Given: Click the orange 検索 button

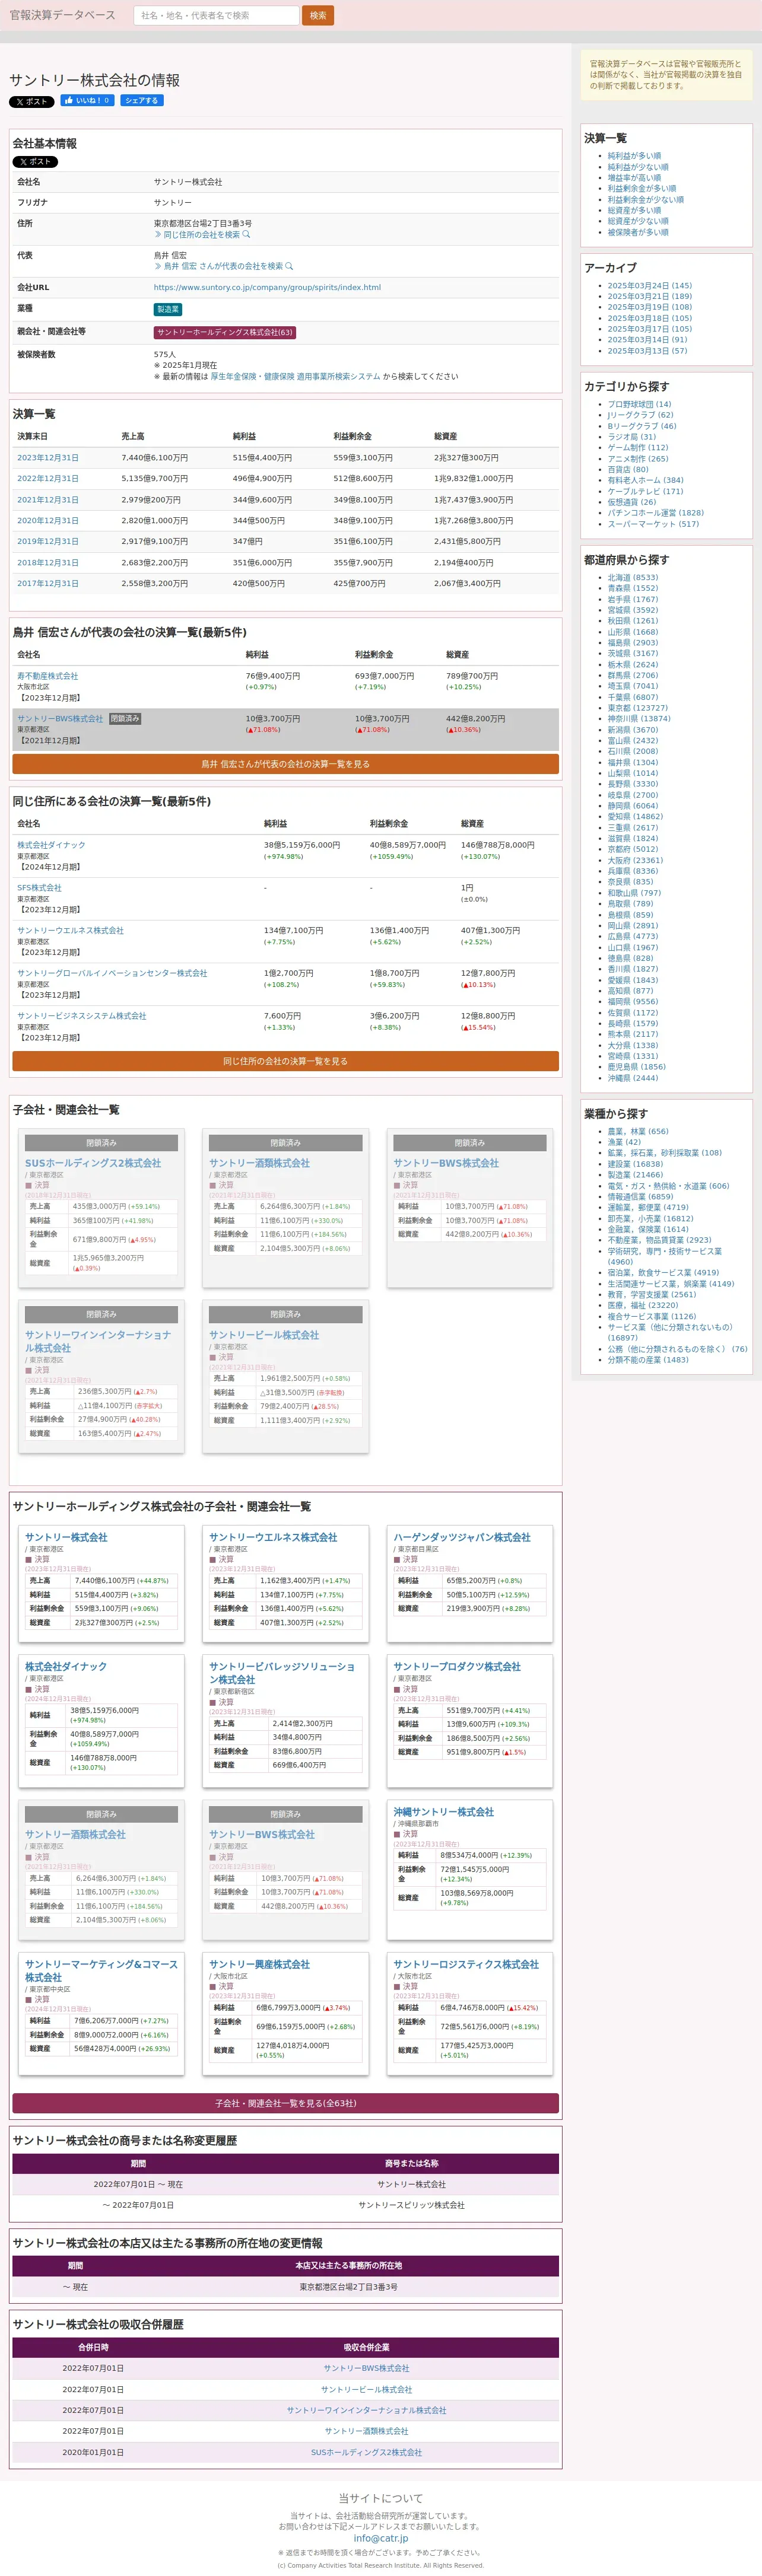Looking at the screenshot, I should (x=318, y=15).
